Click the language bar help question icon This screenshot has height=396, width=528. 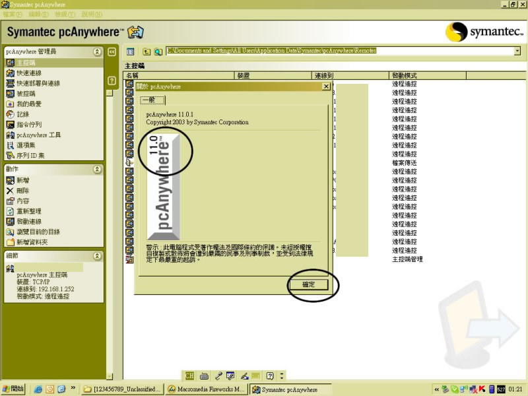point(270,376)
